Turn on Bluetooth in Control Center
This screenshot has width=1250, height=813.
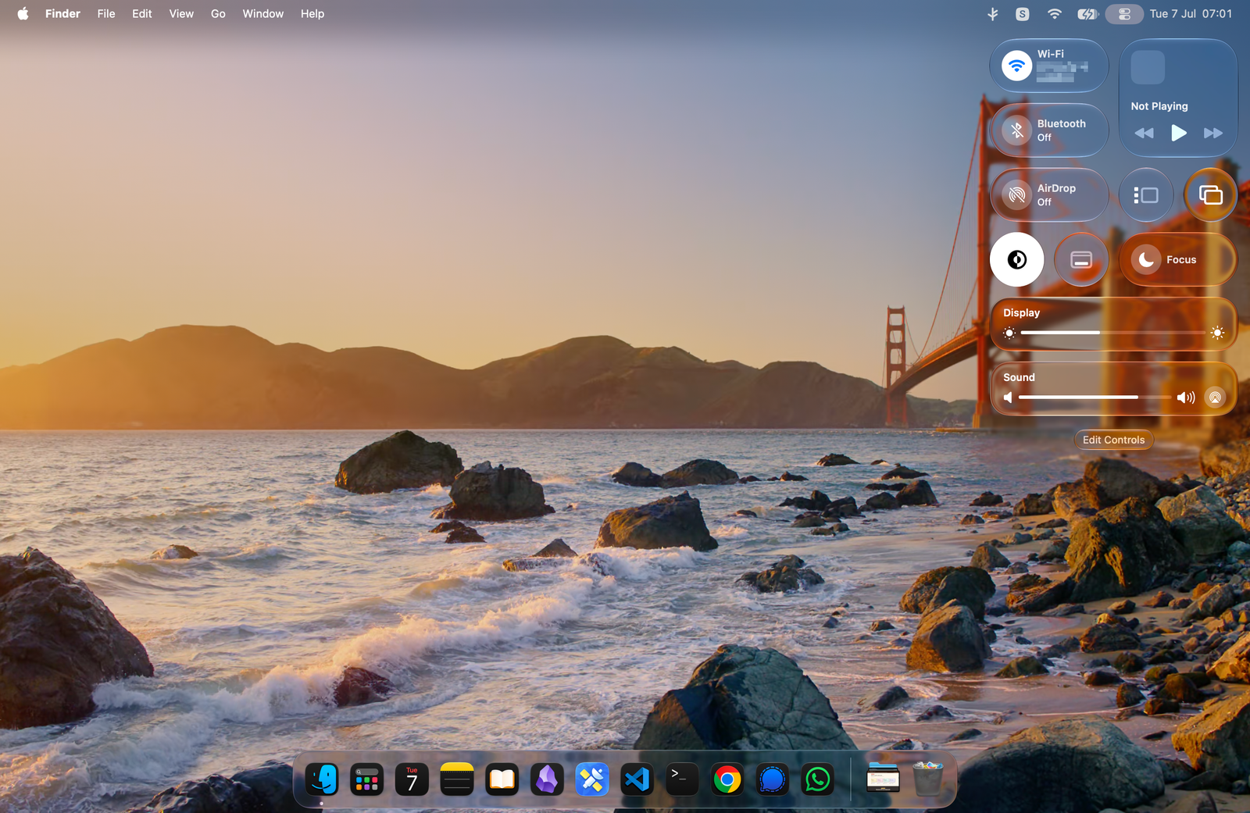click(x=1016, y=130)
